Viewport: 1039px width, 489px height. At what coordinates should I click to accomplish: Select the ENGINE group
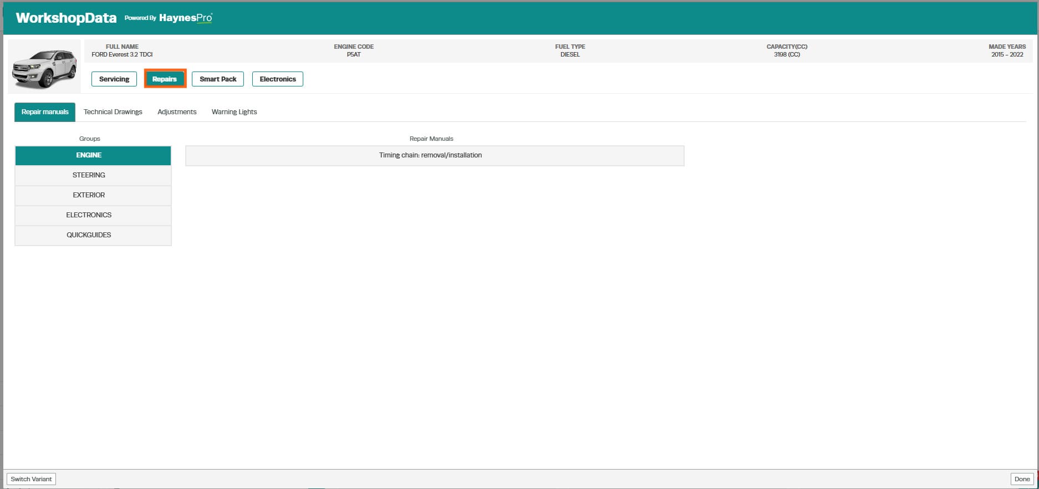click(93, 155)
